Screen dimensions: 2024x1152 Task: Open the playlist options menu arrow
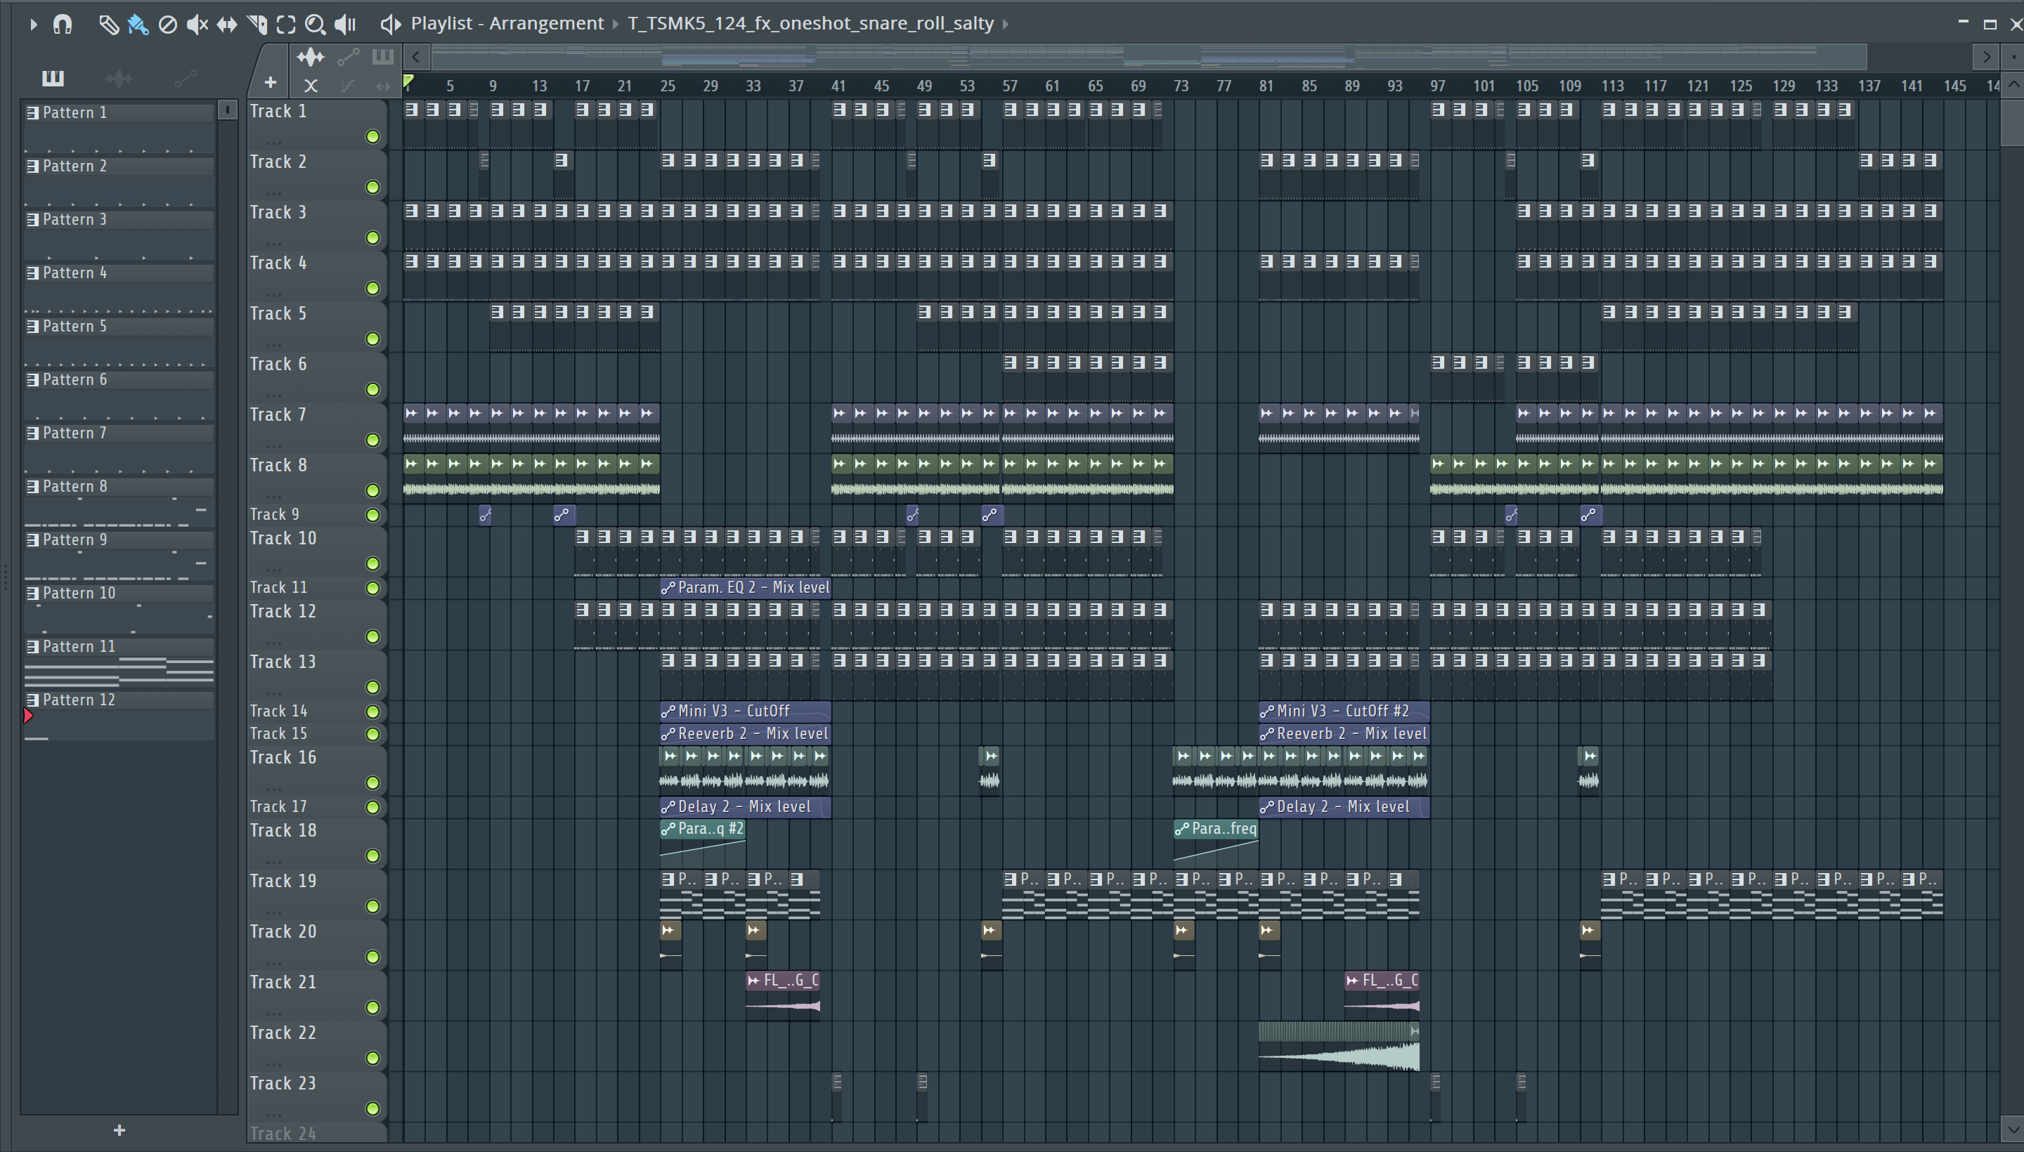pos(33,25)
